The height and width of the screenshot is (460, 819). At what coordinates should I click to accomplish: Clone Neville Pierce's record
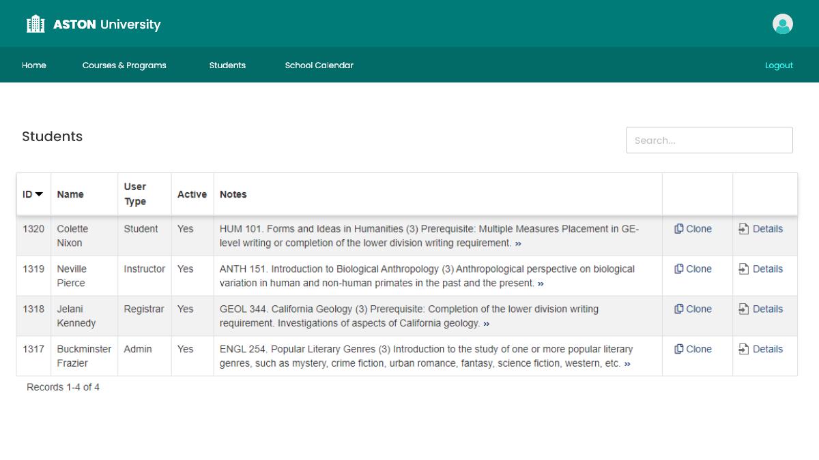(693, 269)
